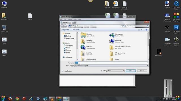
Task: Open the View menu in Notepad
Action: coord(75,20)
